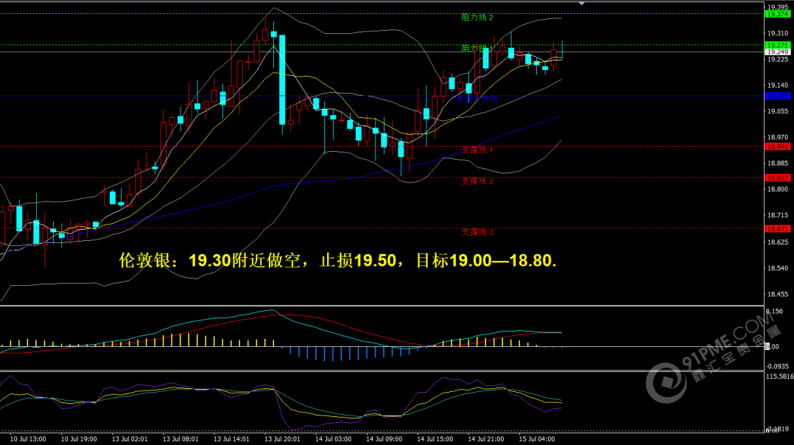Click the 13 Jul 14:01 time label

coord(231,439)
